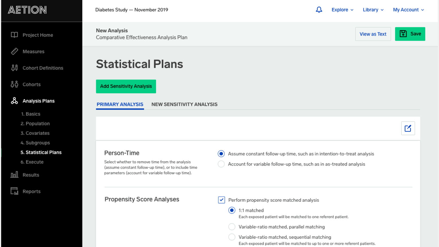
Task: Expand the Explore dropdown menu
Action: [x=342, y=10]
